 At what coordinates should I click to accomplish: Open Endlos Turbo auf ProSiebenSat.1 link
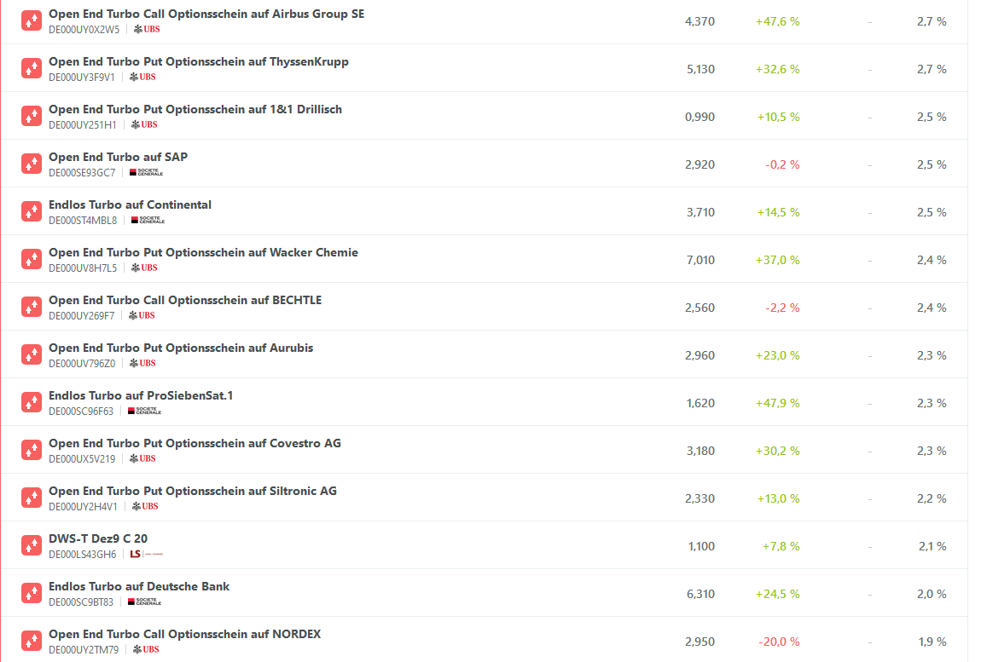coord(141,395)
